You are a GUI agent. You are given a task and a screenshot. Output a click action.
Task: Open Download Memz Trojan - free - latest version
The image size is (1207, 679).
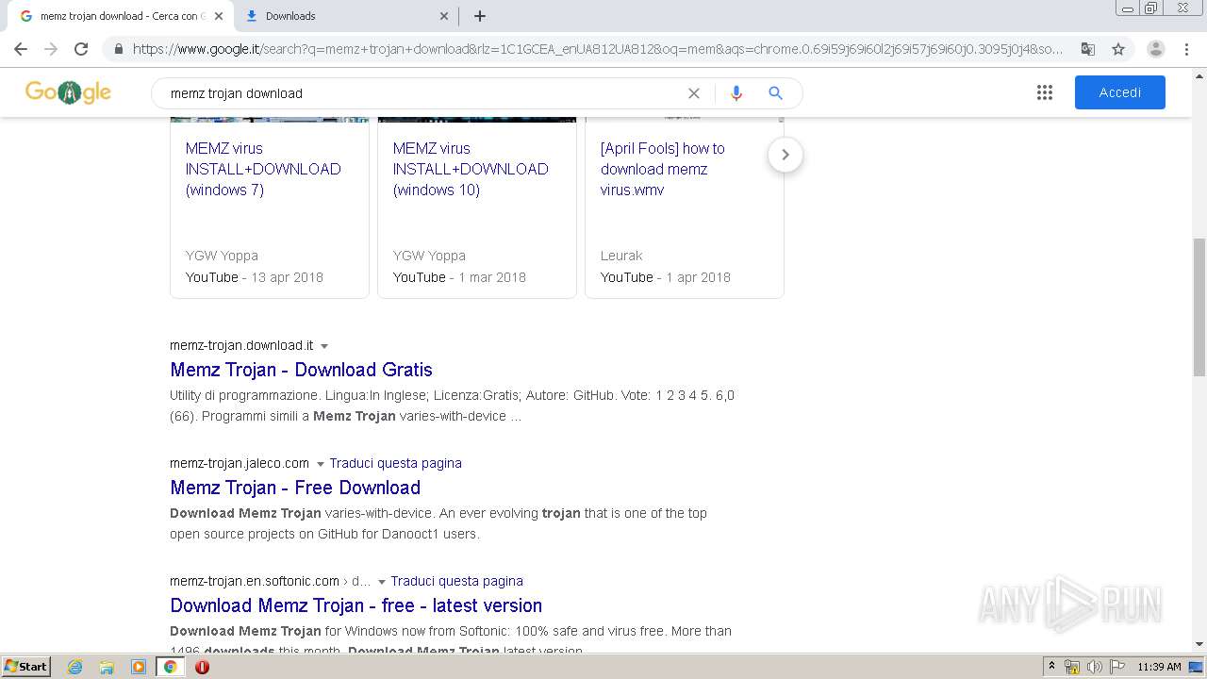coord(355,605)
